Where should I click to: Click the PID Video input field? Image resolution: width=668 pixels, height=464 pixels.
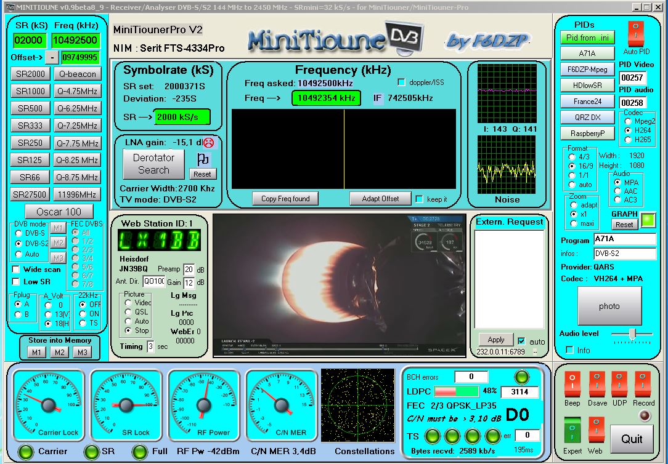633,78
